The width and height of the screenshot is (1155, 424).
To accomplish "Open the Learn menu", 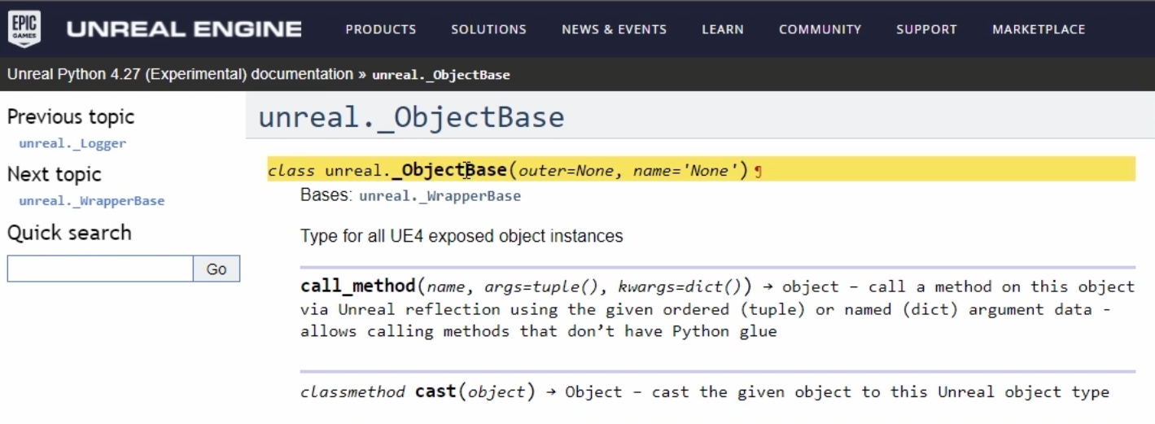I will coord(723,29).
